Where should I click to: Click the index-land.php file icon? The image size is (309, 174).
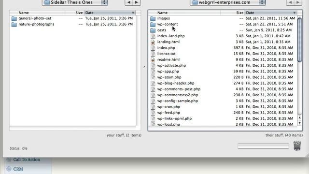point(153,36)
